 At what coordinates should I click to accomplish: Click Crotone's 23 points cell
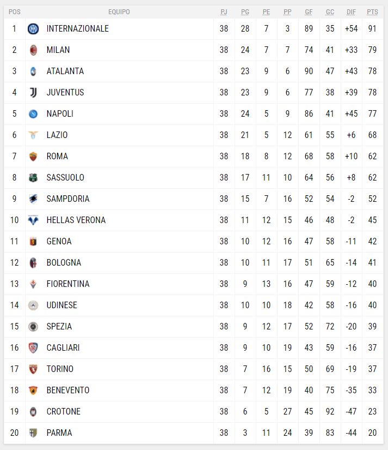[372, 412]
